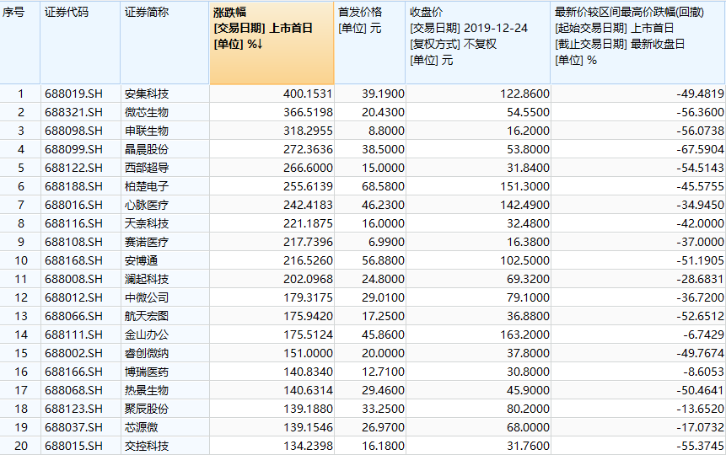Screen dimensions: 726x455
Task: Select stock name 晶晨股份
Action: pyautogui.click(x=147, y=149)
